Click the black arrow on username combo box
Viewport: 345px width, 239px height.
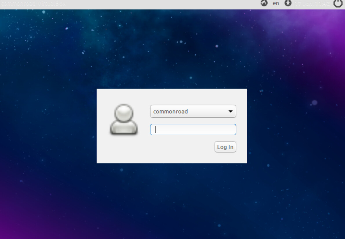coord(230,112)
